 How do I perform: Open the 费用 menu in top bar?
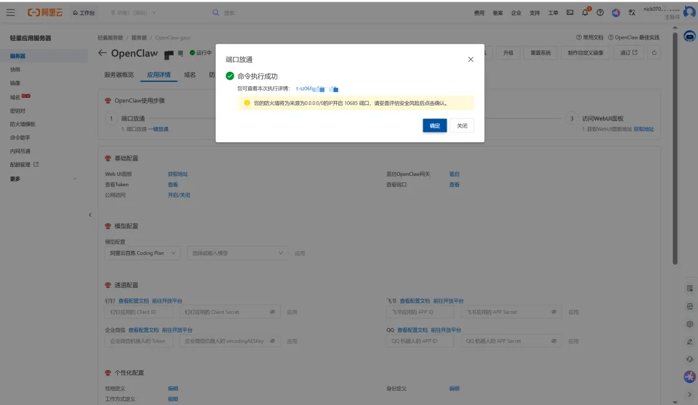coord(479,13)
